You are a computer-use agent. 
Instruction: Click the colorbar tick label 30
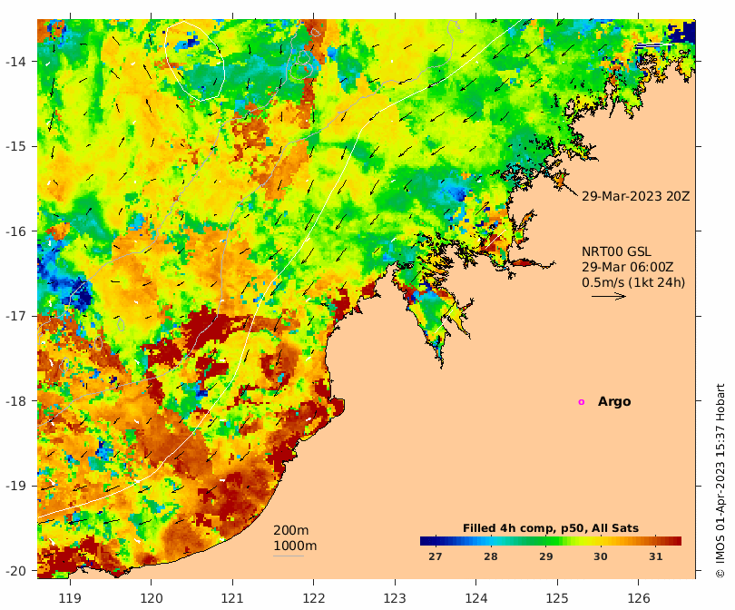pos(601,556)
